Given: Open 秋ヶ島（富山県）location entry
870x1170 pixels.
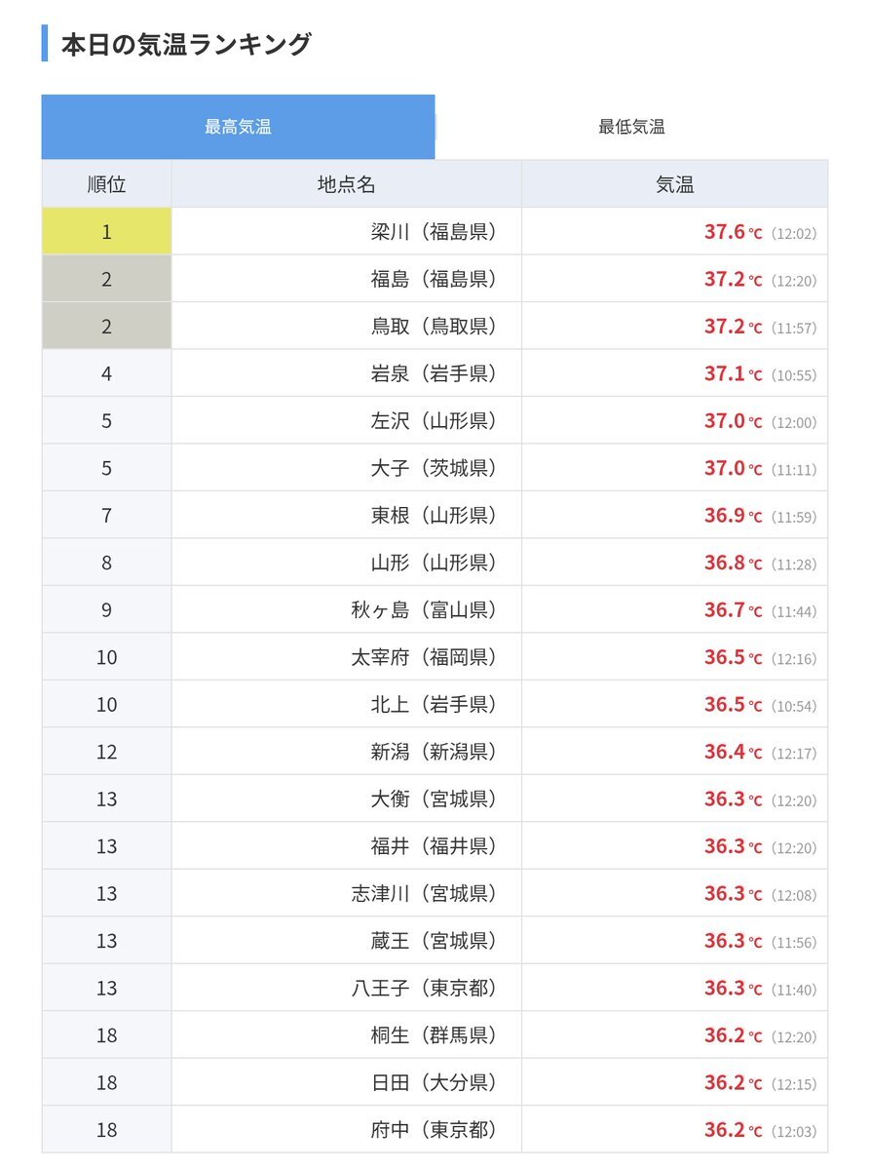Looking at the screenshot, I should (x=424, y=610).
